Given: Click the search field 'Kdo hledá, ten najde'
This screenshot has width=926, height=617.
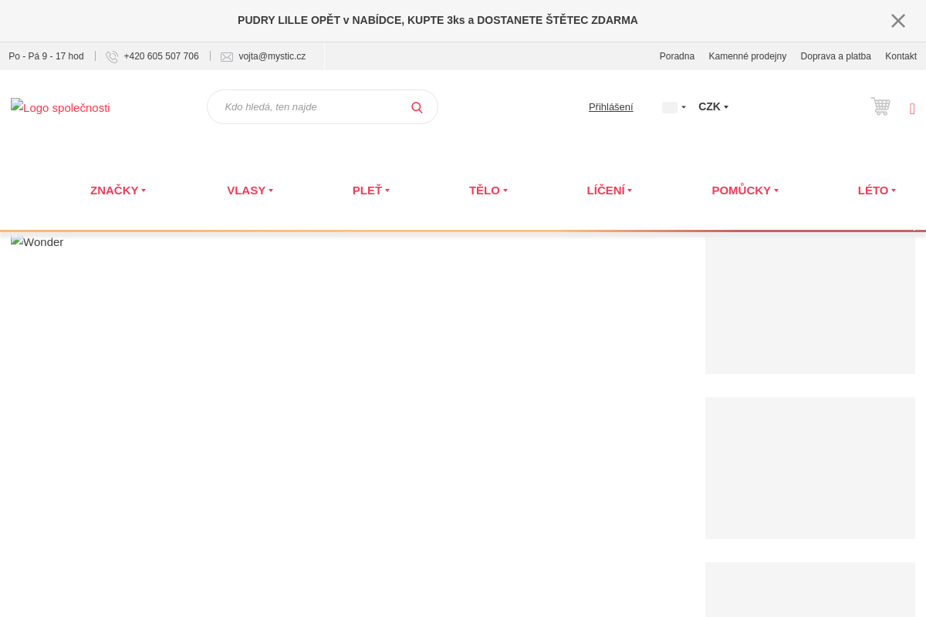Looking at the screenshot, I should tap(309, 107).
